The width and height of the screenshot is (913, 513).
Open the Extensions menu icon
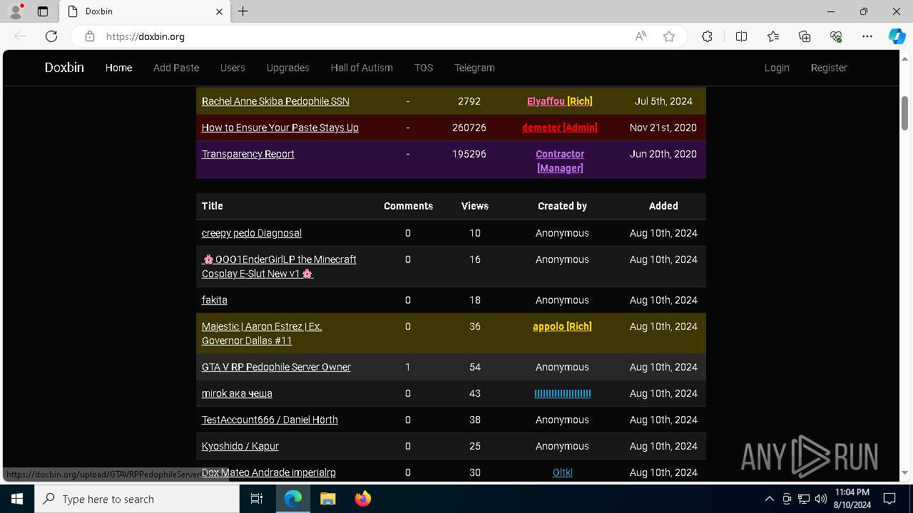coord(707,36)
